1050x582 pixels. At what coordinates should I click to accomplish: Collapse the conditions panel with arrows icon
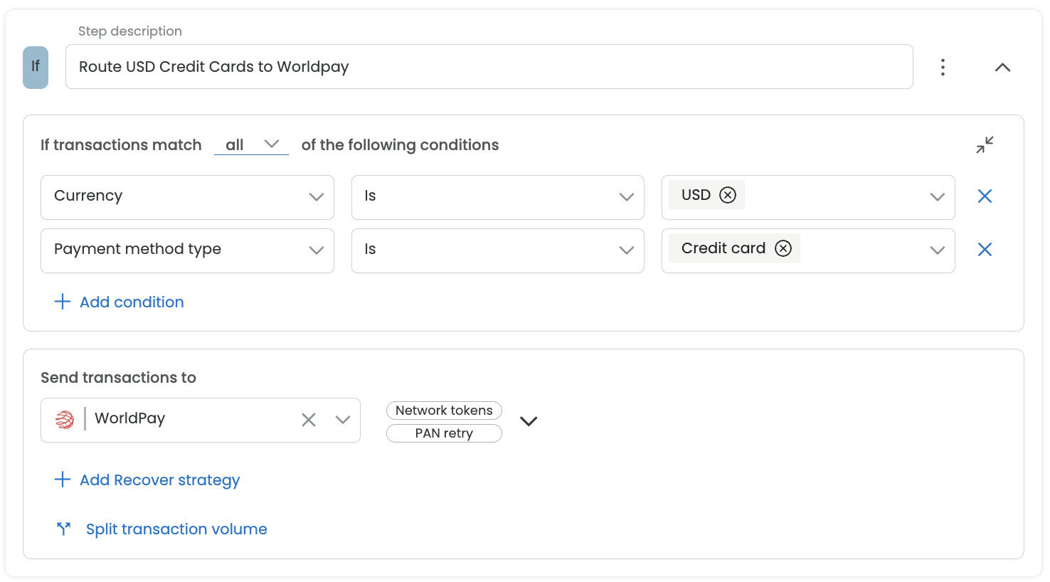coord(985,144)
